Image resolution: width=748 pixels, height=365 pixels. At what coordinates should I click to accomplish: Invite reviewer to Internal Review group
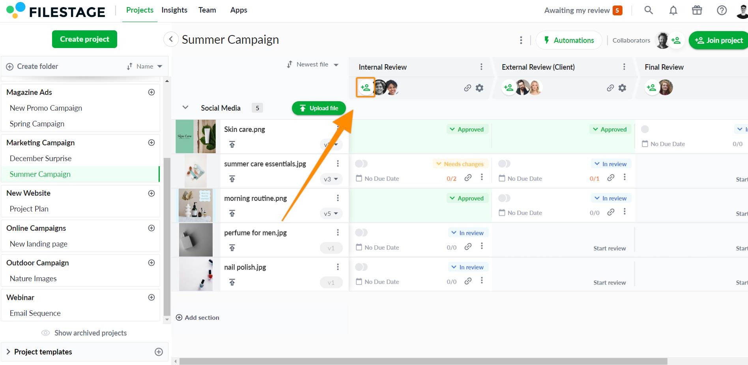[x=365, y=88]
